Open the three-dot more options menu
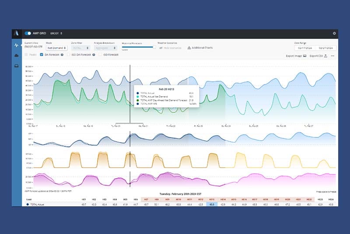 coord(332,56)
